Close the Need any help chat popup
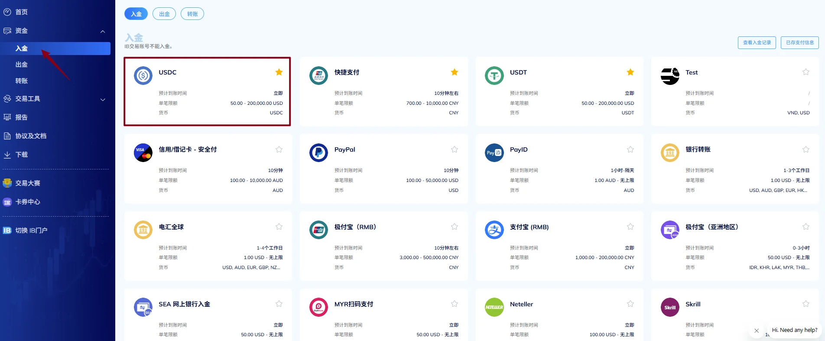This screenshot has height=341, width=825. coord(757,331)
